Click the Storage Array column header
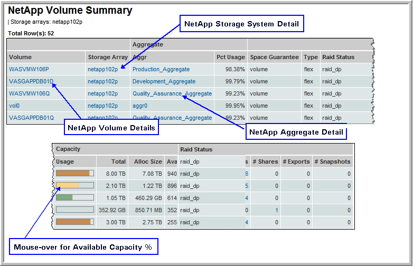Viewport: 413px width, 266px height. coord(107,57)
